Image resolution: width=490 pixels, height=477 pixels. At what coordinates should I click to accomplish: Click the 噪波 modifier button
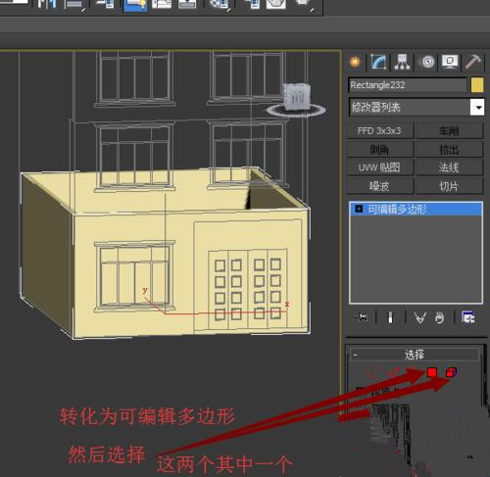click(380, 186)
